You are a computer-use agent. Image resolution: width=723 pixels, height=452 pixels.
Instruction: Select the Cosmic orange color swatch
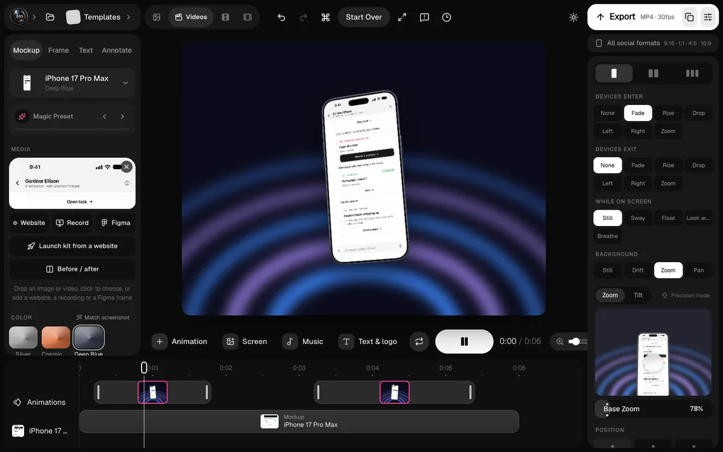tap(56, 337)
